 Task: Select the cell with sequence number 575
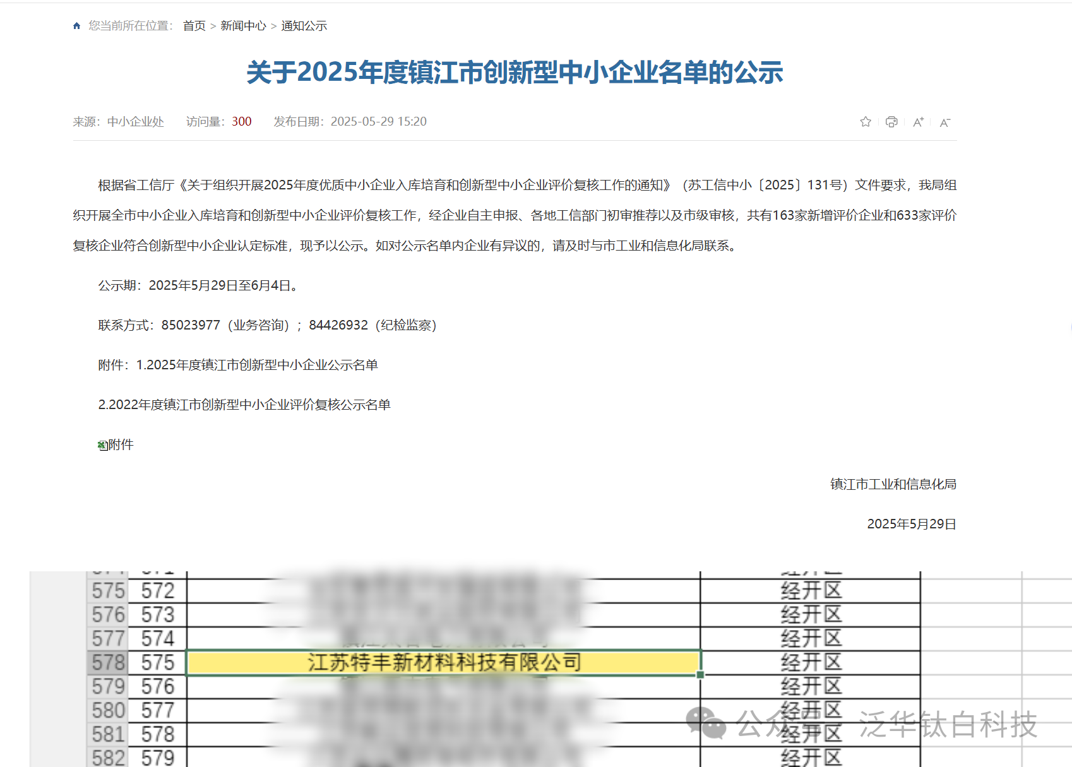coord(157,663)
